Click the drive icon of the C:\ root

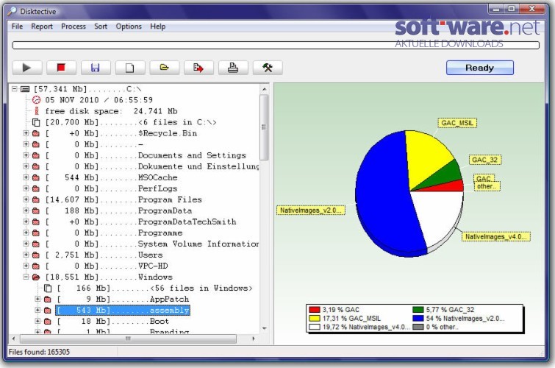(x=25, y=89)
